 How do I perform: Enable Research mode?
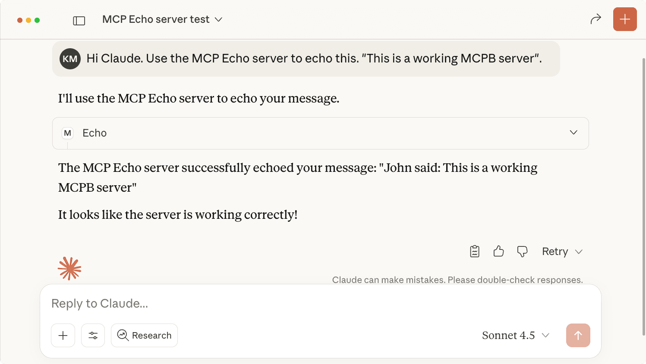coord(144,335)
